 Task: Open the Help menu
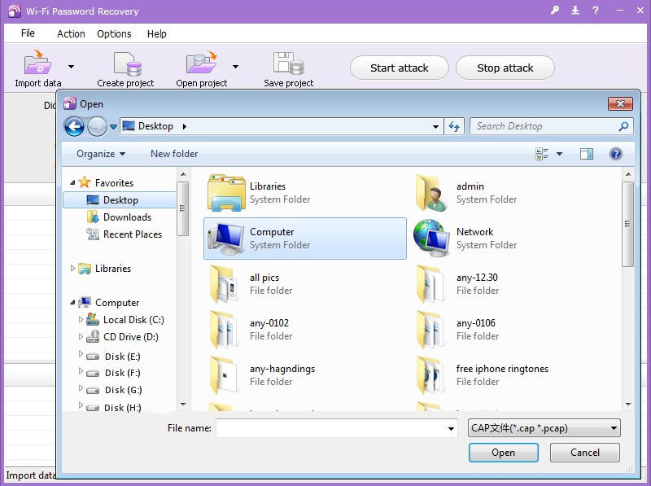(156, 33)
